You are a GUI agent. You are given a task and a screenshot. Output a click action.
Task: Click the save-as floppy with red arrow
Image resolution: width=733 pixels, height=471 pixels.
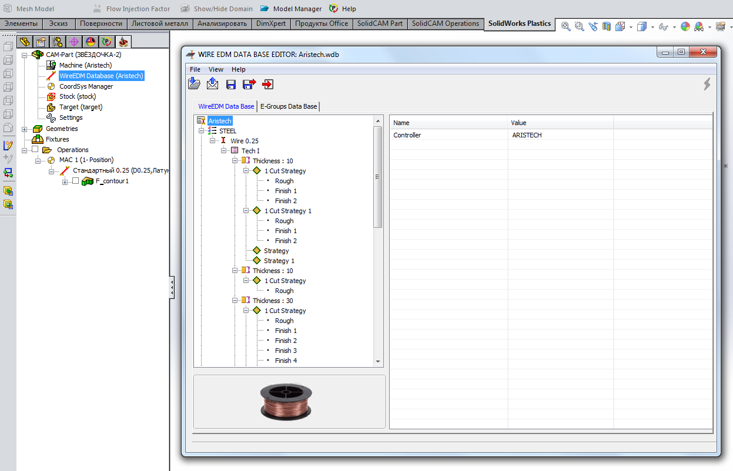[x=249, y=85]
